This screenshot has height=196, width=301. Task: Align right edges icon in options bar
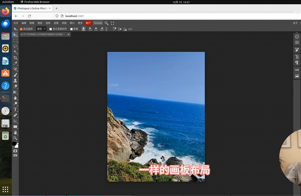tap(101, 29)
